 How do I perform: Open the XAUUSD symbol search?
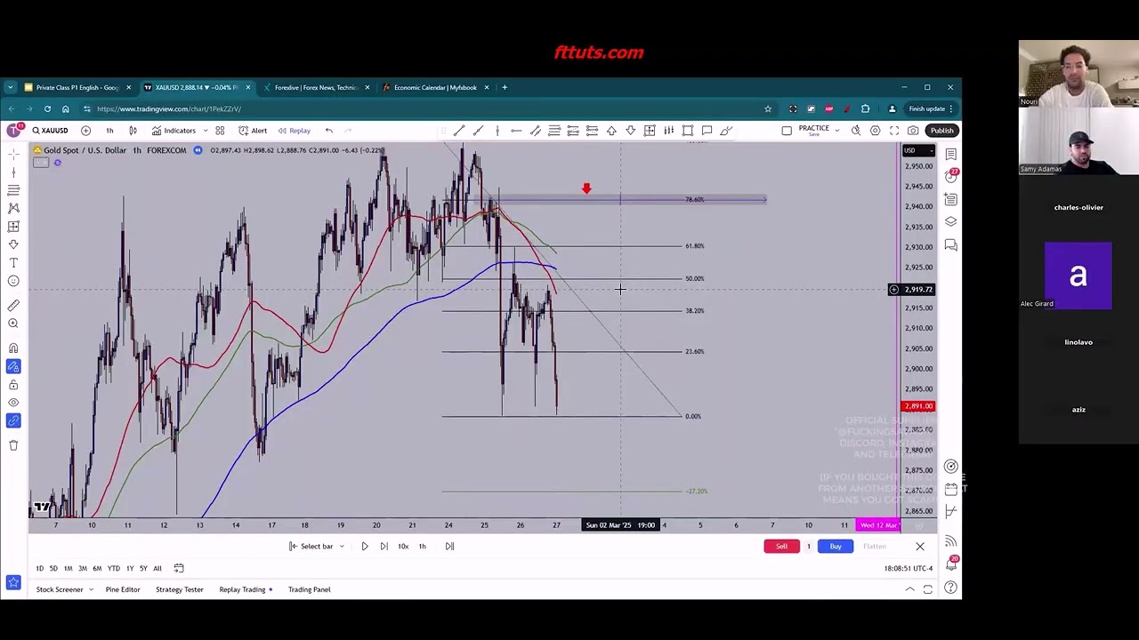(50, 131)
